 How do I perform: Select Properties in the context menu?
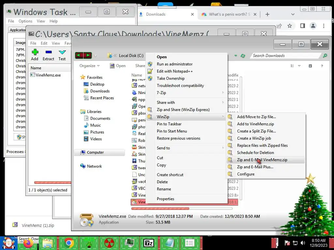[165, 199]
